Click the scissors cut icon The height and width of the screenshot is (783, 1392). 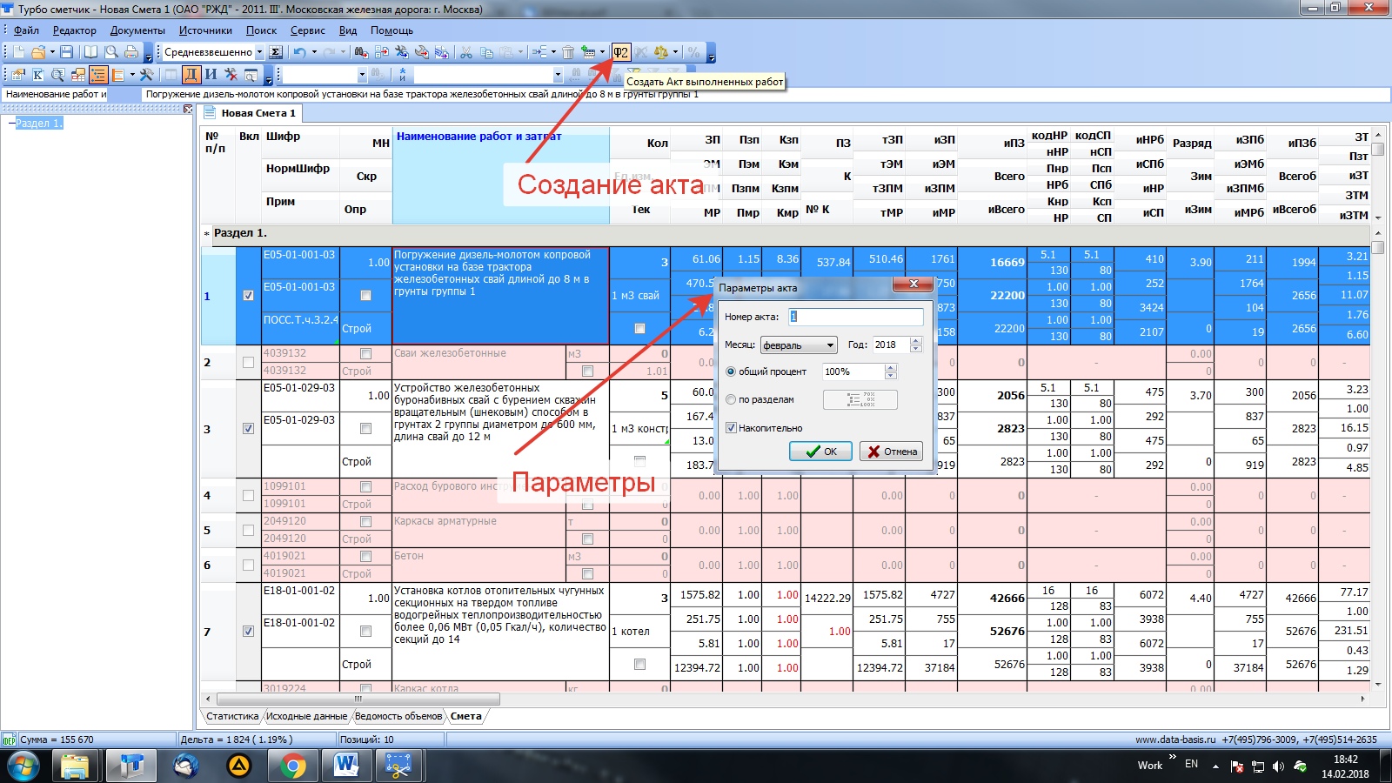click(x=466, y=52)
